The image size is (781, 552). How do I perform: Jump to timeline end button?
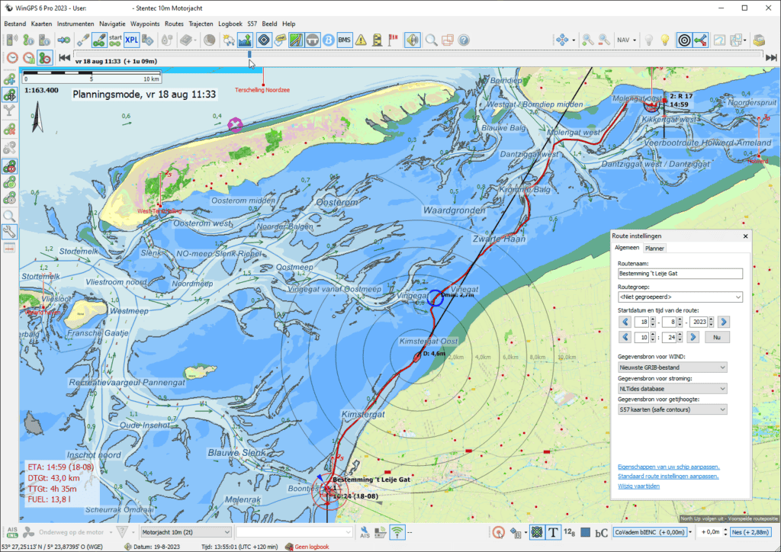click(x=771, y=58)
